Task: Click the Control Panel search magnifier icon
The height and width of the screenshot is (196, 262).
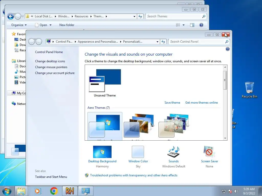Action: (x=227, y=42)
